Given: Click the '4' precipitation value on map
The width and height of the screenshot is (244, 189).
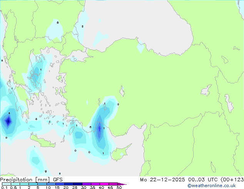Looking at the screenshot, I should point(9,113).
